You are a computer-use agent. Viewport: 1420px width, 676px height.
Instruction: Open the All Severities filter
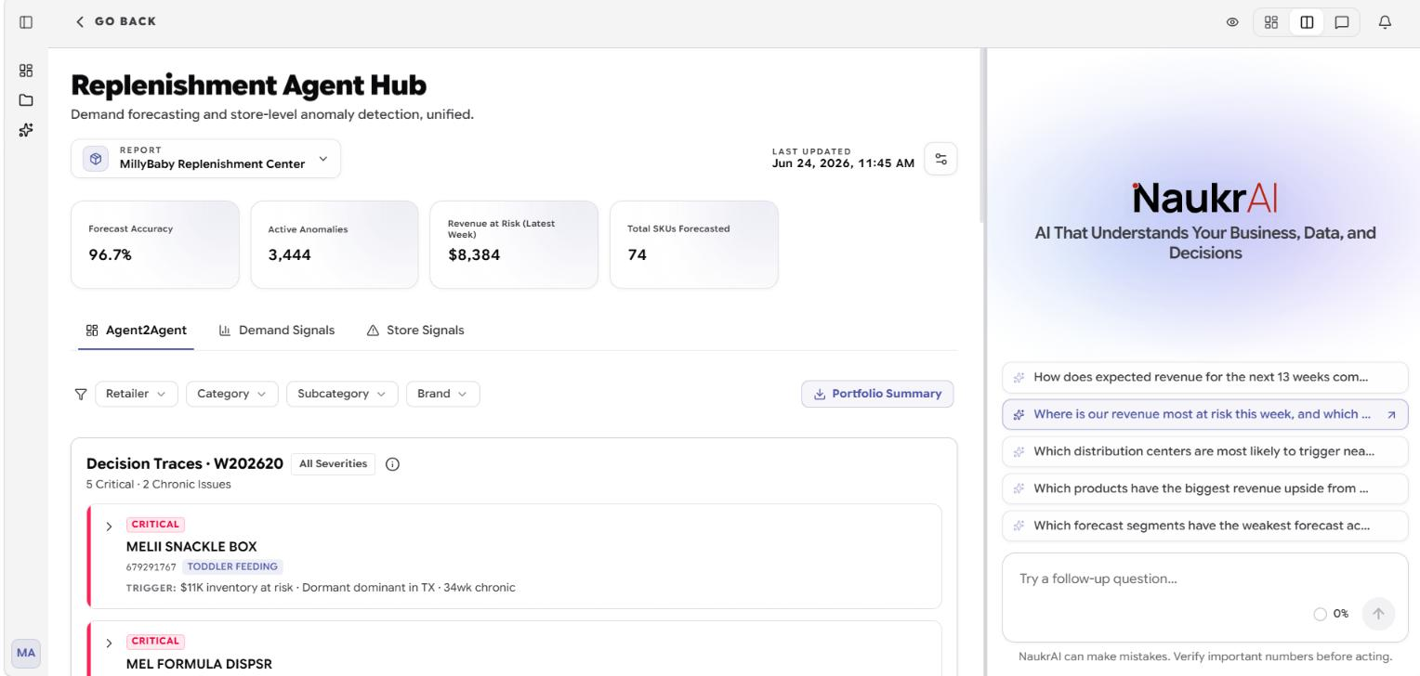(333, 464)
